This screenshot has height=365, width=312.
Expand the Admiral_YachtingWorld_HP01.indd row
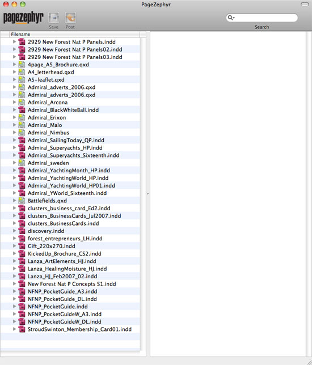click(14, 185)
